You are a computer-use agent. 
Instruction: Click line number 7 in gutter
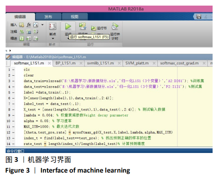[9, 104]
